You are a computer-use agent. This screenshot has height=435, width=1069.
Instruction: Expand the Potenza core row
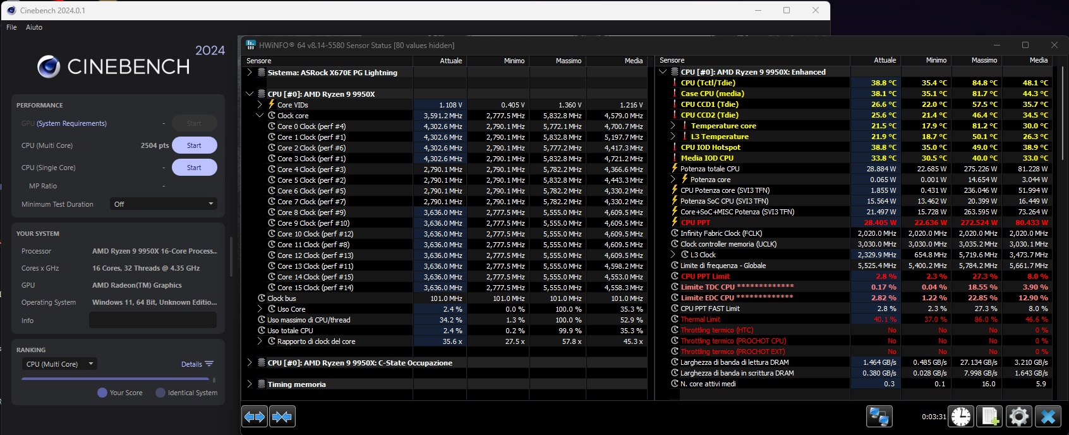[x=673, y=179]
